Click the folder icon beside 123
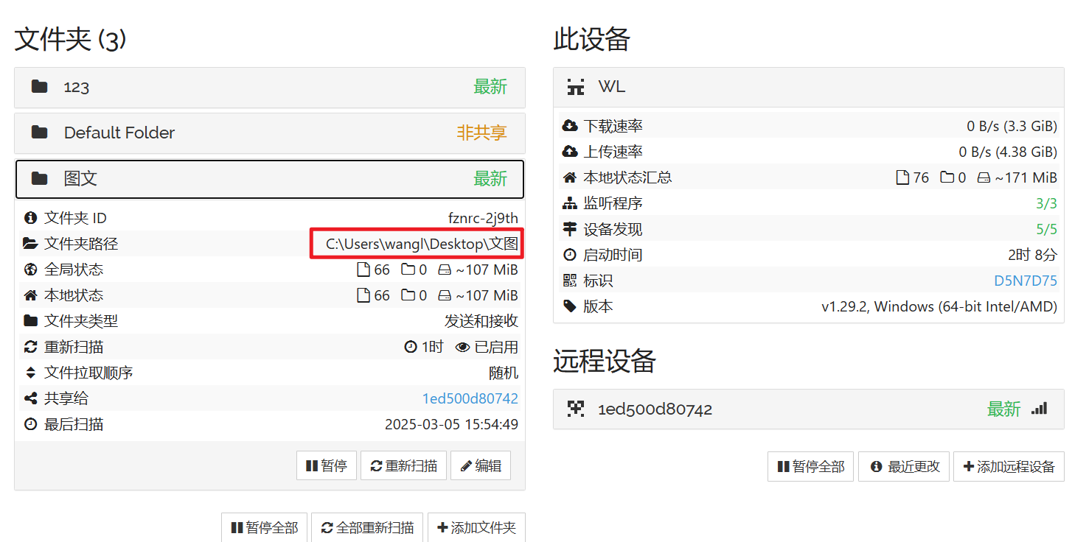The image size is (1072, 542). pos(39,87)
